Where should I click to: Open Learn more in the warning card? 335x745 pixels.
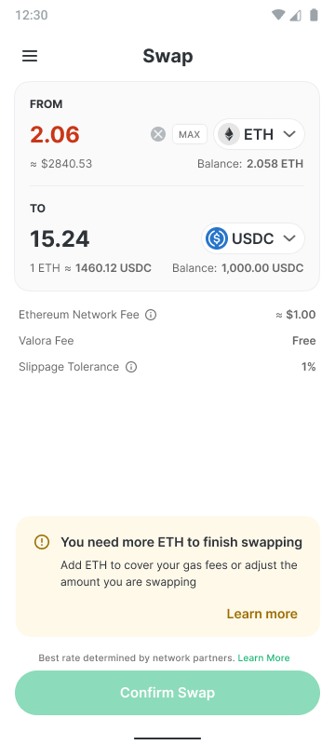pos(261,614)
